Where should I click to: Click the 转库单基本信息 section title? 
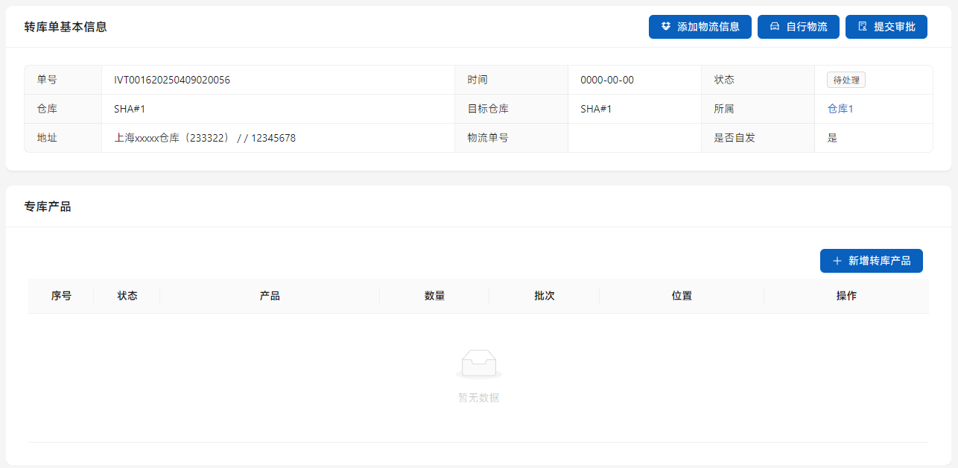point(66,27)
